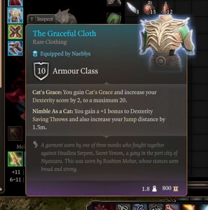Click the item weight icon
The image size is (208, 210).
154,189
